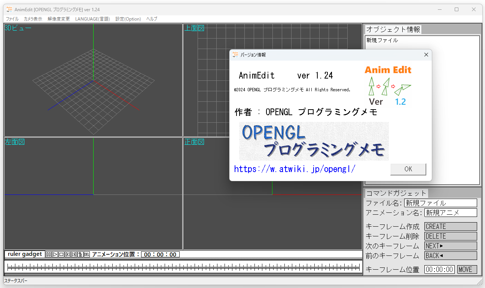Screen dimensions: 485x288
Task: Open the 解像度変更 menu
Action: point(59,19)
